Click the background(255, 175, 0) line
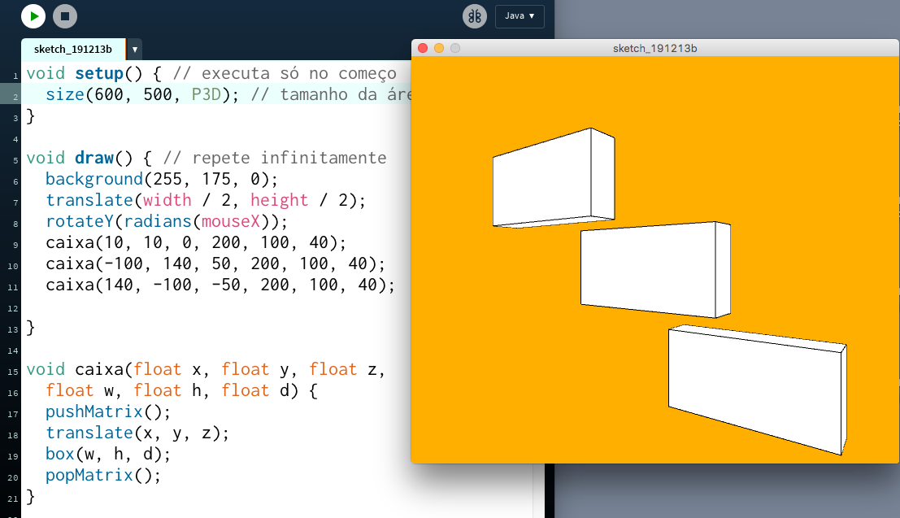 coord(161,179)
